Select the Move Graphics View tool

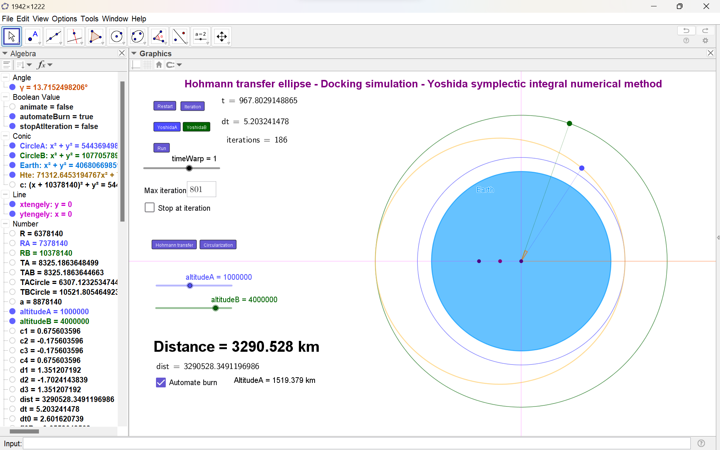tap(222, 36)
